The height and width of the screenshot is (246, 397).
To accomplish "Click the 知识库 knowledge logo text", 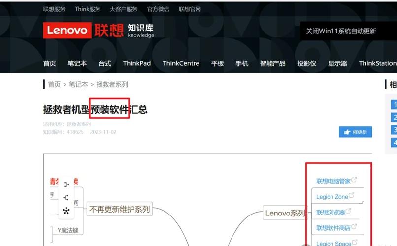I will (141, 31).
